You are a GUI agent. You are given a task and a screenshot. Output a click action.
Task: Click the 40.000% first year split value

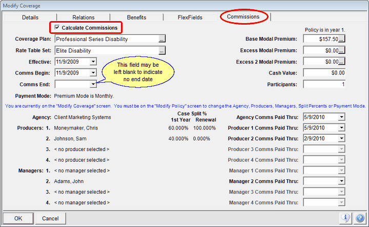coord(178,139)
